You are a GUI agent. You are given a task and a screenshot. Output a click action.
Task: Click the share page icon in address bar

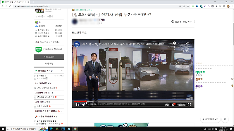tap(184, 6)
